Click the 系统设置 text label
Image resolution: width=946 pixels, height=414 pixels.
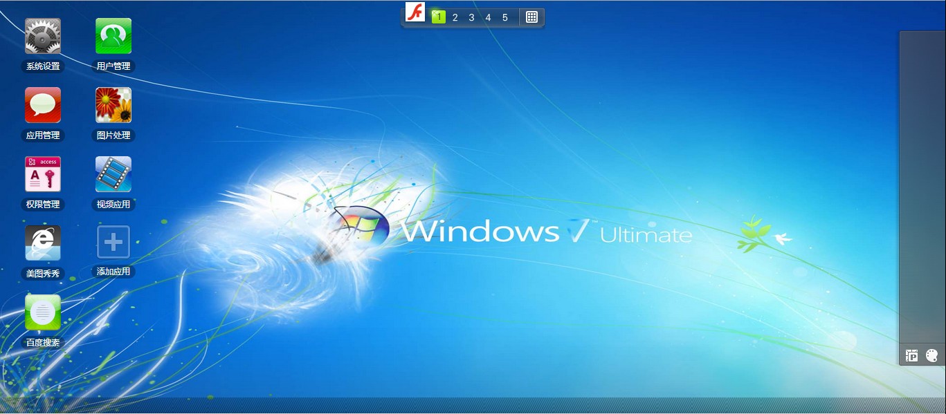pos(43,66)
